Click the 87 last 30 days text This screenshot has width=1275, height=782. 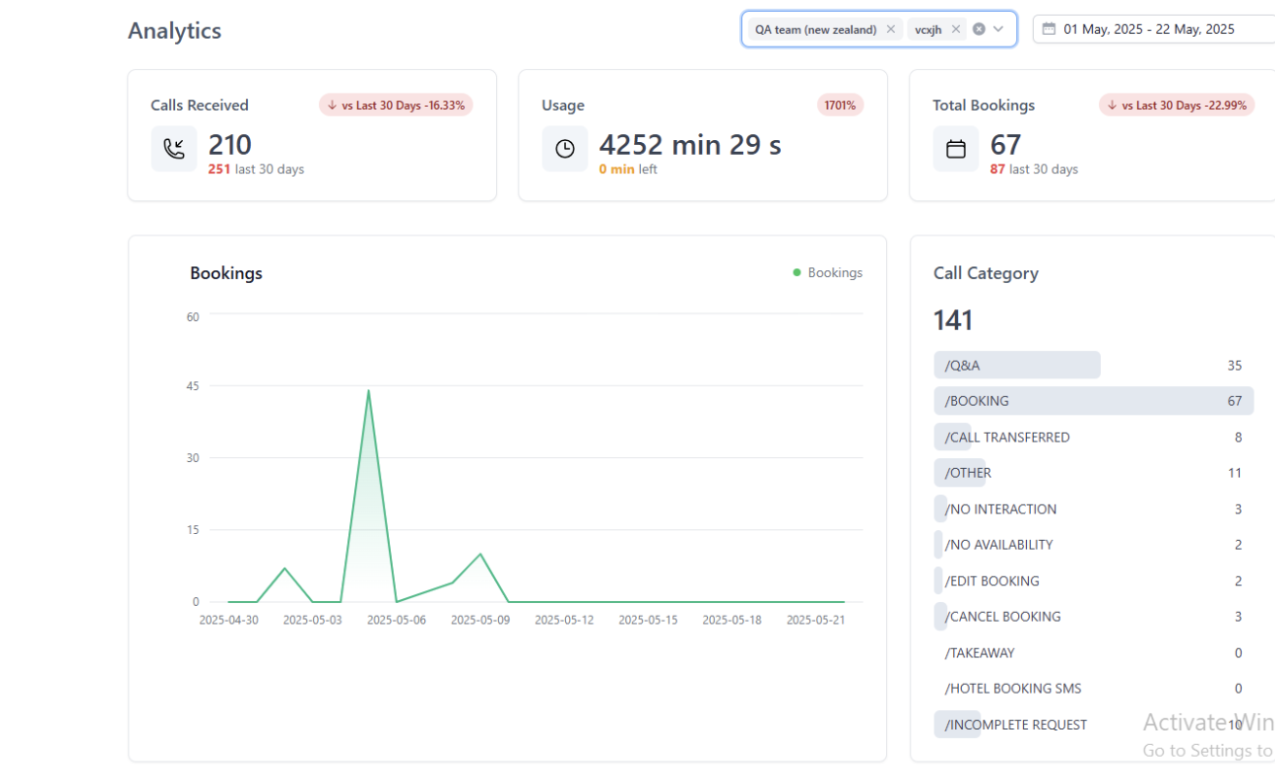click(x=1034, y=169)
